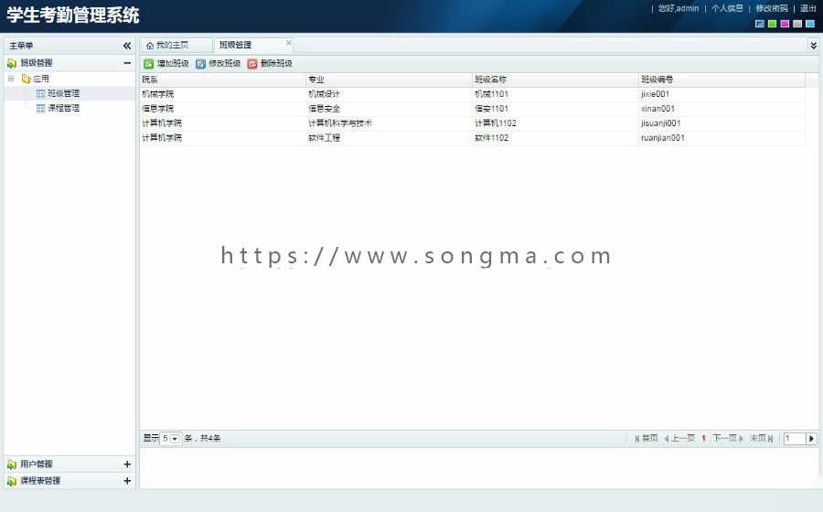823x512 pixels.
Task: Choose the dark blue theme swatch
Action: (x=760, y=24)
